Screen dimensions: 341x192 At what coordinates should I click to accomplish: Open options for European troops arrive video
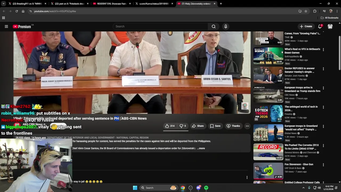pos(323,88)
